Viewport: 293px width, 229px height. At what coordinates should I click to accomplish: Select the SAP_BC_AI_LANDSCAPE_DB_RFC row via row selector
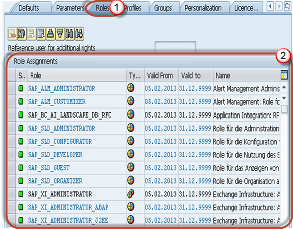pos(12,114)
